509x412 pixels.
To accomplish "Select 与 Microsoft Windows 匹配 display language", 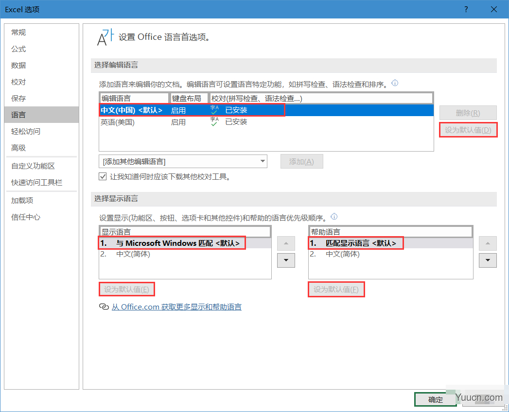I will (185, 243).
